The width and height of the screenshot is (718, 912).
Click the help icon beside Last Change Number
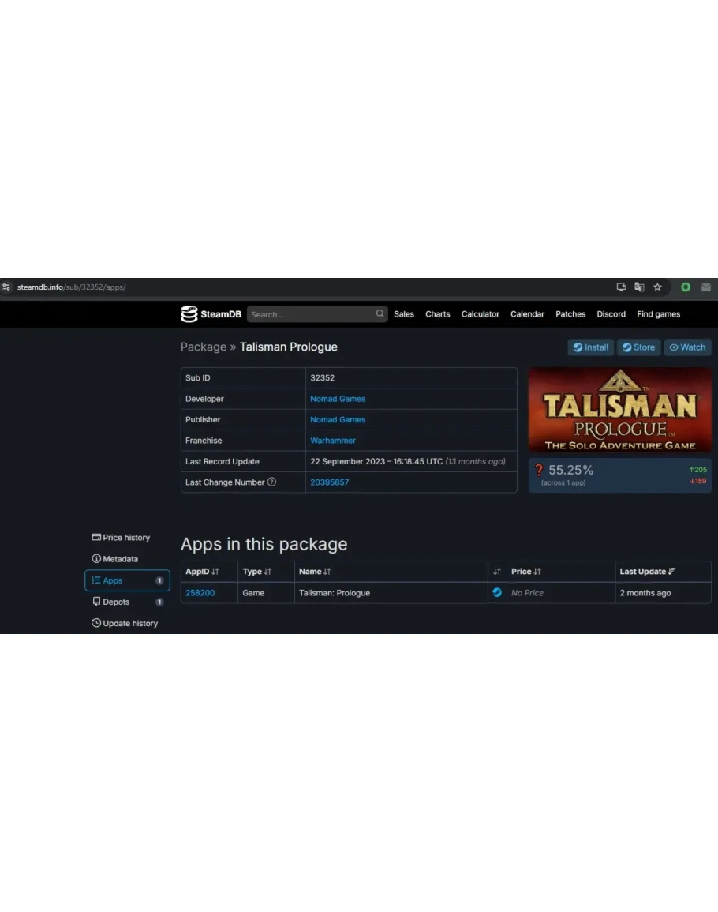pyautogui.click(x=272, y=482)
